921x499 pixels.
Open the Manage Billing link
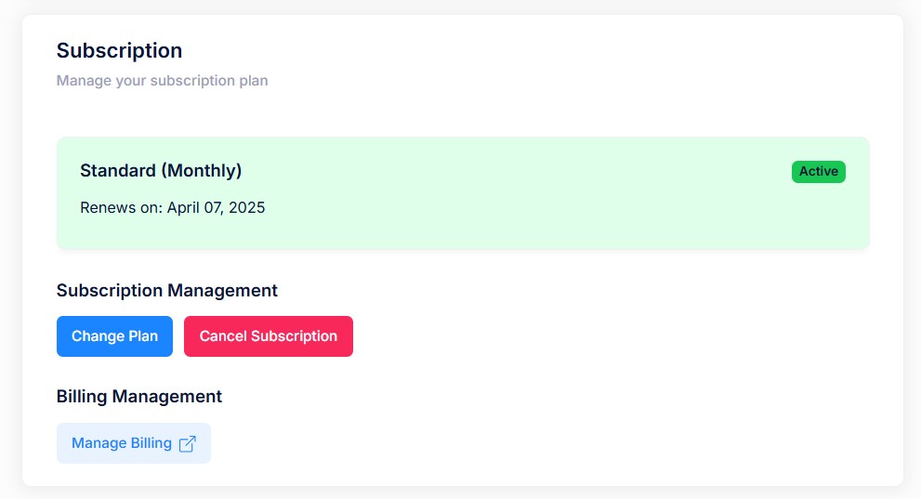pos(133,443)
